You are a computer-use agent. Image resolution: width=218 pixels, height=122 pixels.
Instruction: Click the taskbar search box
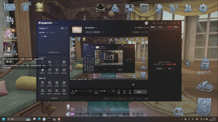pyautogui.click(x=19, y=119)
